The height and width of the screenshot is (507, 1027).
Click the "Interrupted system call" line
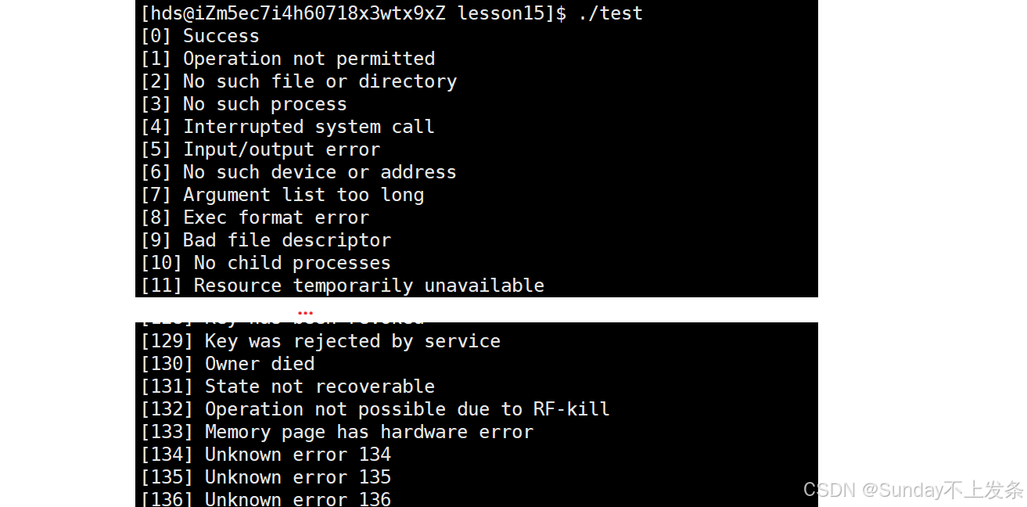[288, 127]
